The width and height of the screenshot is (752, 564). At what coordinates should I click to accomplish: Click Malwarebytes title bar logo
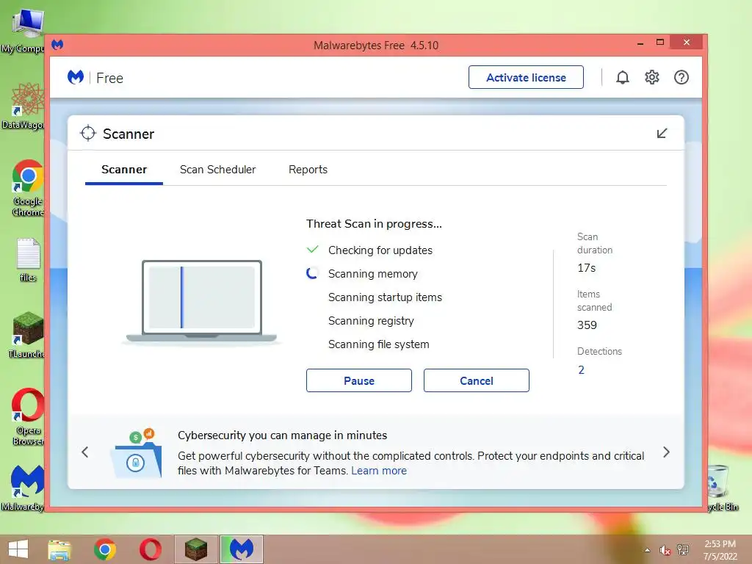(57, 45)
